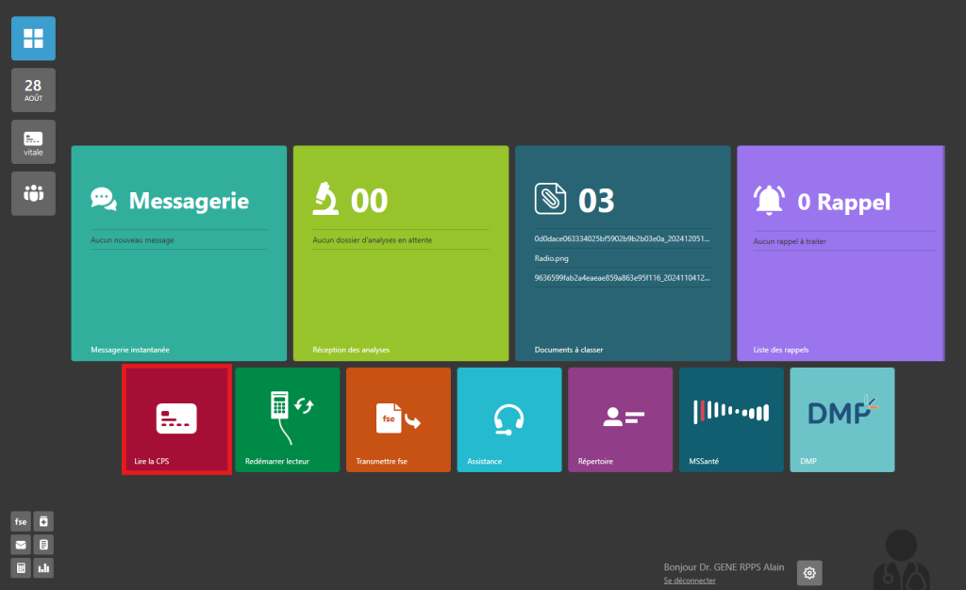Open the statistics bar chart icon

tap(43, 567)
